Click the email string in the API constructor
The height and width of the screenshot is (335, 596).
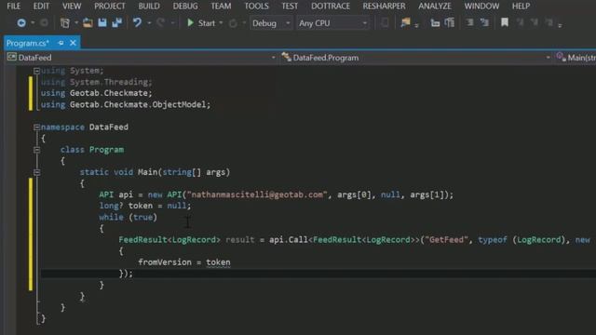(257, 194)
